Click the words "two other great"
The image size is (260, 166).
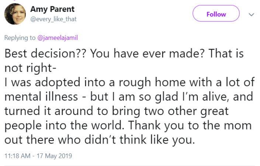pyautogui.click(x=197, y=111)
